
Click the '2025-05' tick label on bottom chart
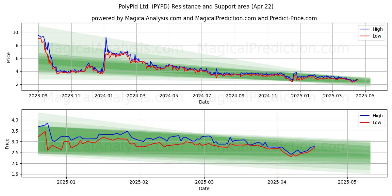(x=347, y=182)
